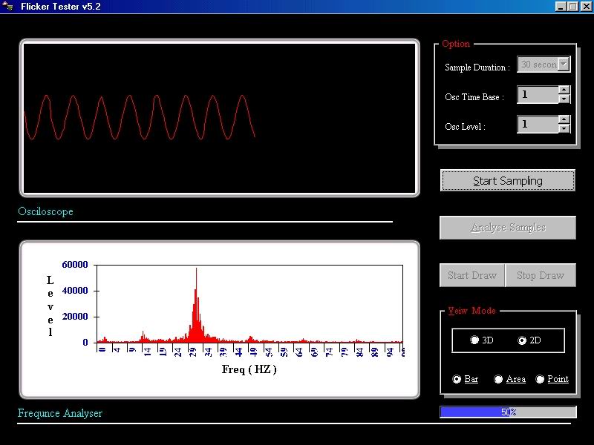Click the 50% progress bar

tap(508, 412)
